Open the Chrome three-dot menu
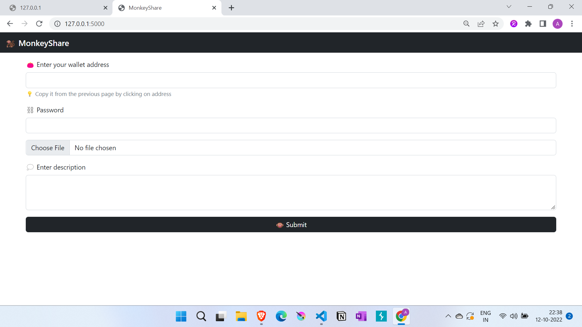This screenshot has width=582, height=327. coord(572,24)
